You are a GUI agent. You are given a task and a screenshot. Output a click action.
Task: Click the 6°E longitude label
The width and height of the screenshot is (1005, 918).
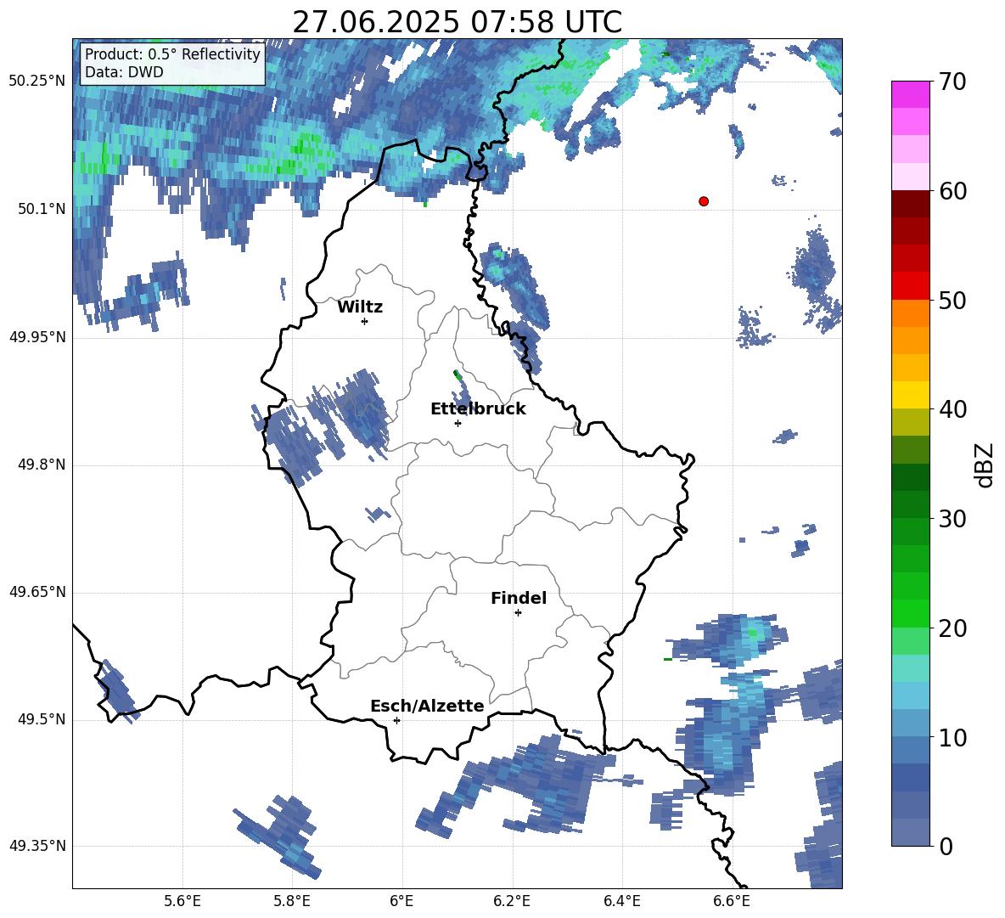(x=401, y=901)
